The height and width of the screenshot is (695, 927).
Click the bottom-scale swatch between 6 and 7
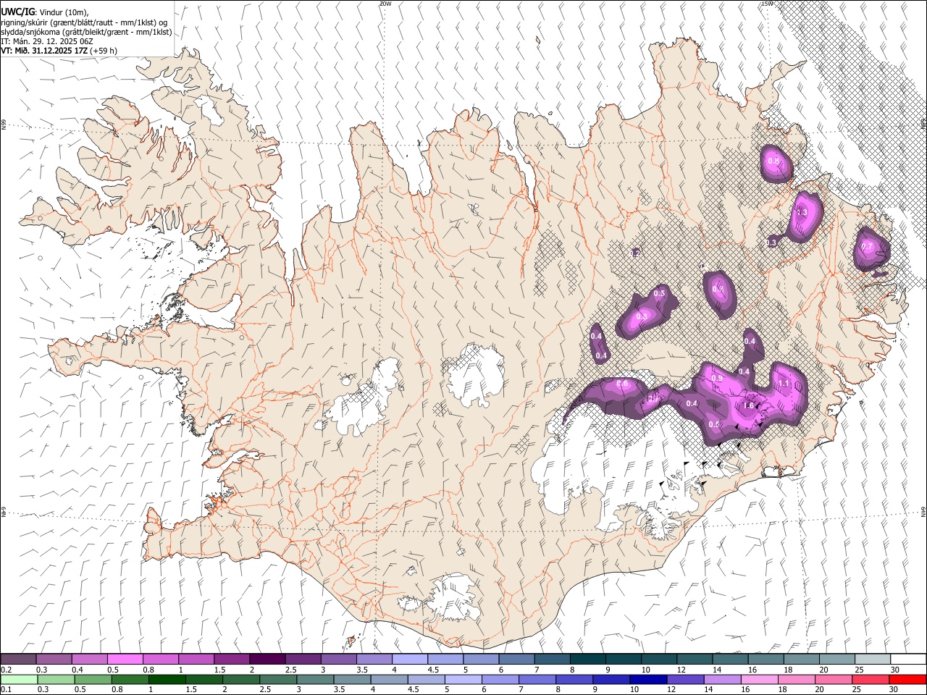[x=500, y=679]
